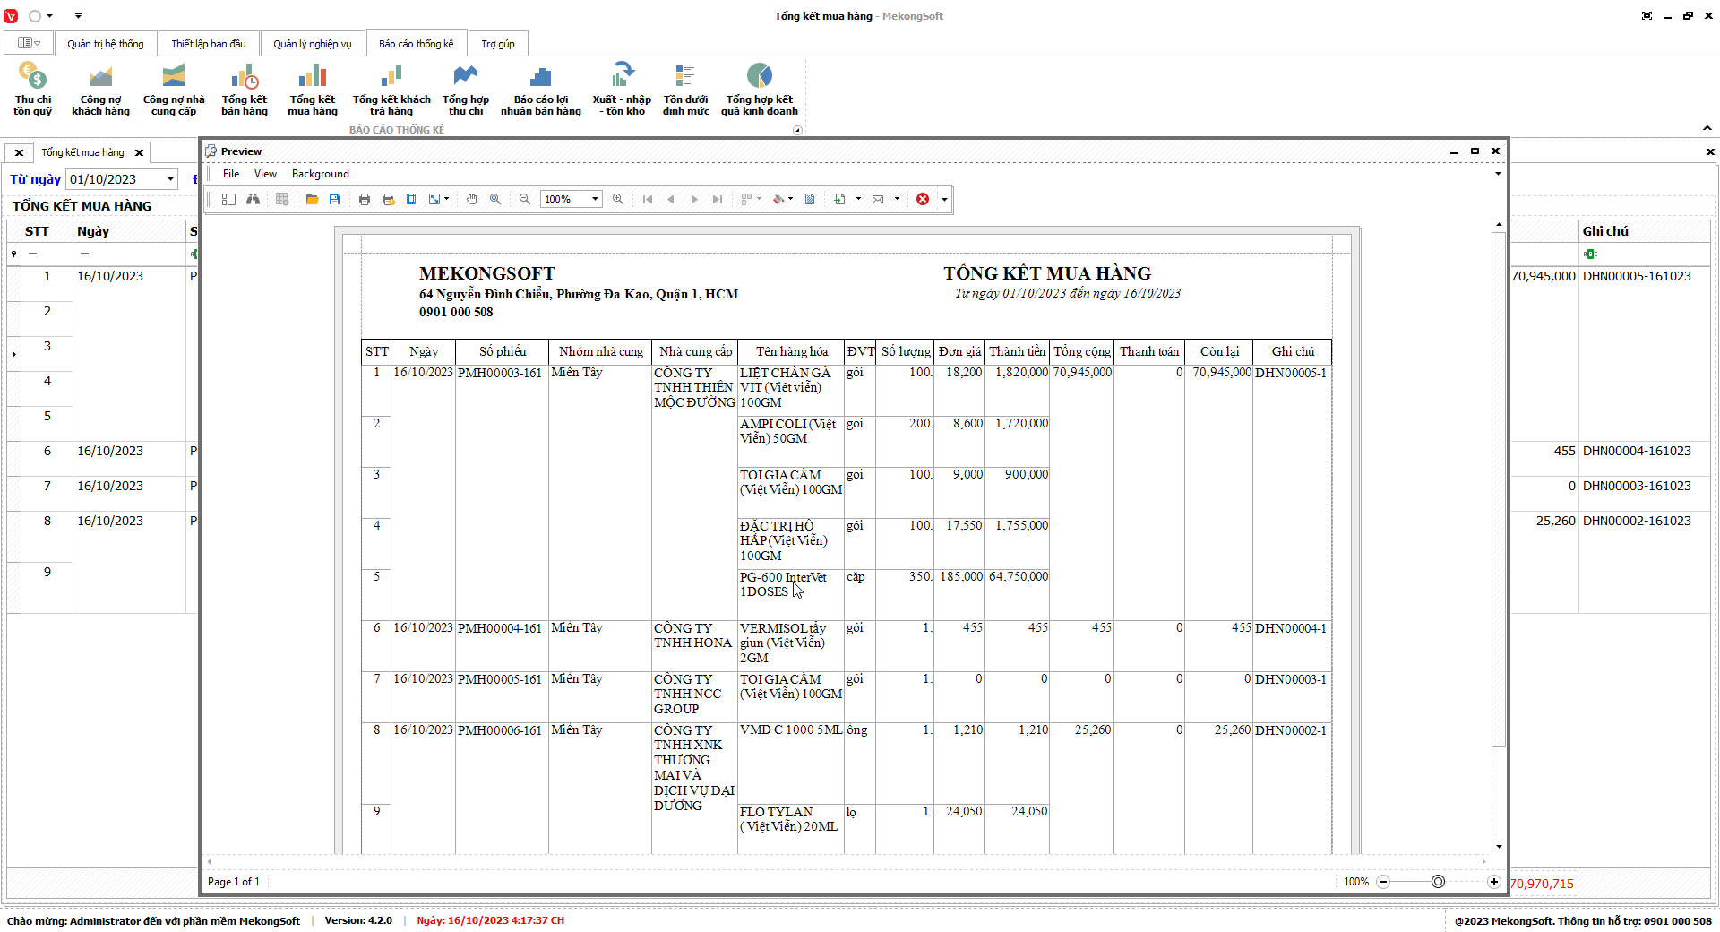Click the zoom slider plus button

(x=1493, y=882)
